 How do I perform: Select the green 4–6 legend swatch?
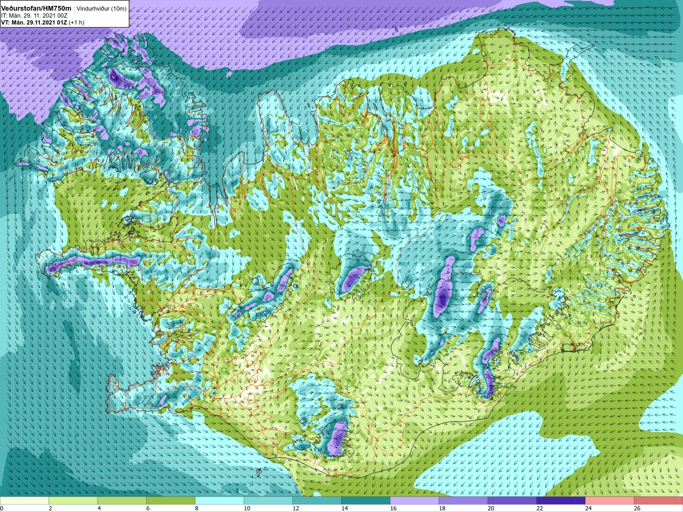click(x=122, y=501)
